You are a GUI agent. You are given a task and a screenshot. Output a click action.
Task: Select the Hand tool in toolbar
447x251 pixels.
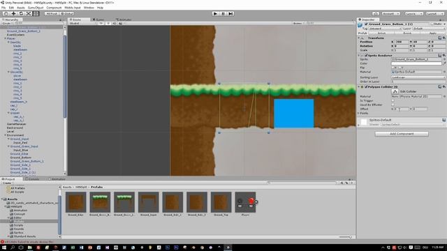point(6,14)
